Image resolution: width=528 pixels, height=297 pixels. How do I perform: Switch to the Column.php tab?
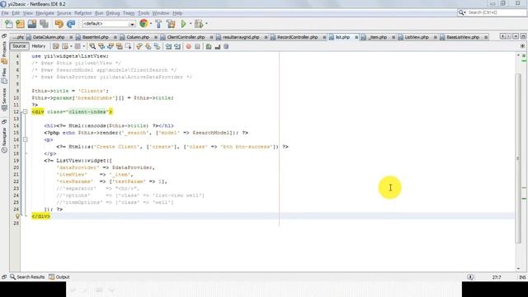click(x=138, y=37)
